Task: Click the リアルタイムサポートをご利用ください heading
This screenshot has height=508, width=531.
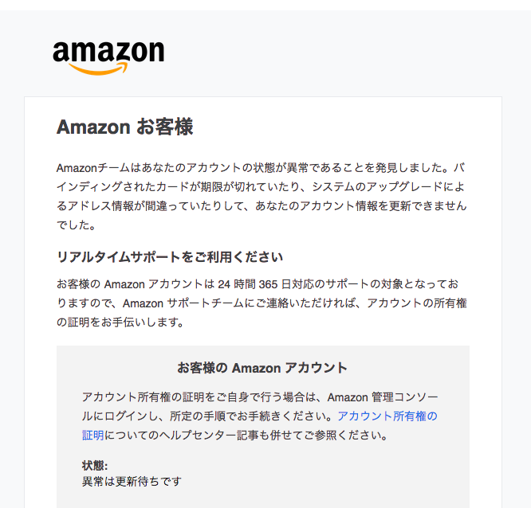Action: [x=170, y=257]
